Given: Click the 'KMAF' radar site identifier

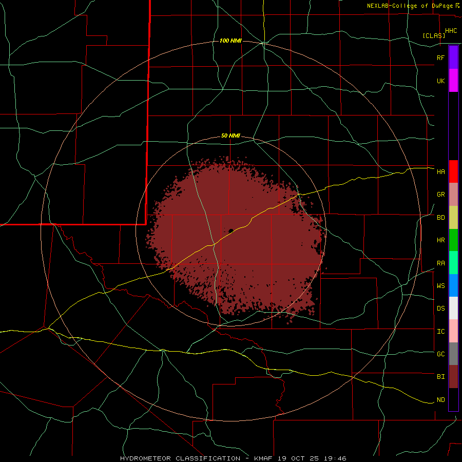Looking at the screenshot, I should tap(263, 458).
